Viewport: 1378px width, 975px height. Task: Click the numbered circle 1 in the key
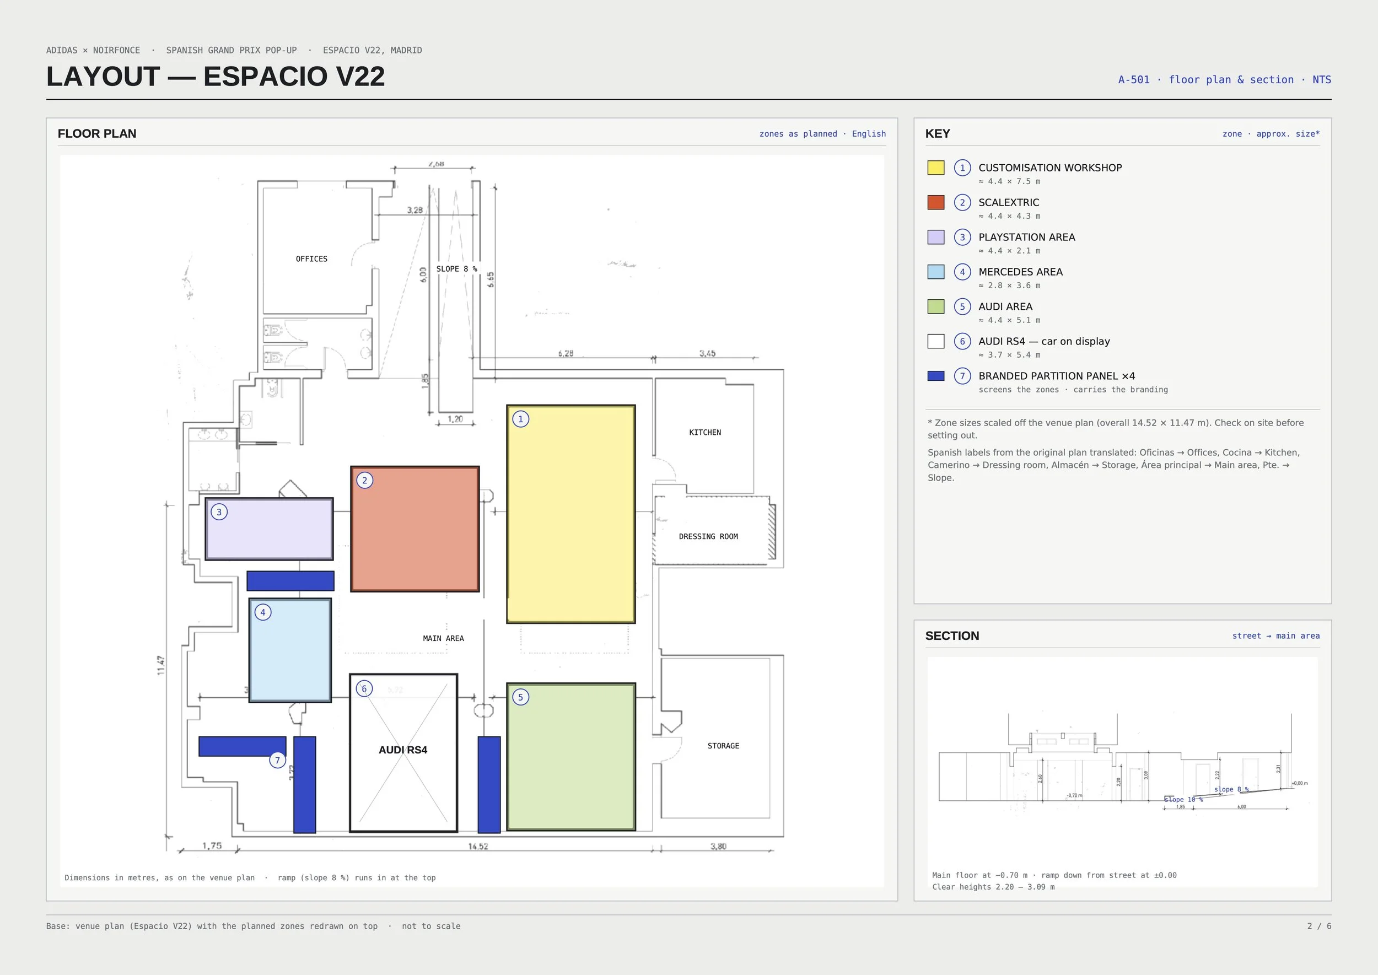[962, 168]
